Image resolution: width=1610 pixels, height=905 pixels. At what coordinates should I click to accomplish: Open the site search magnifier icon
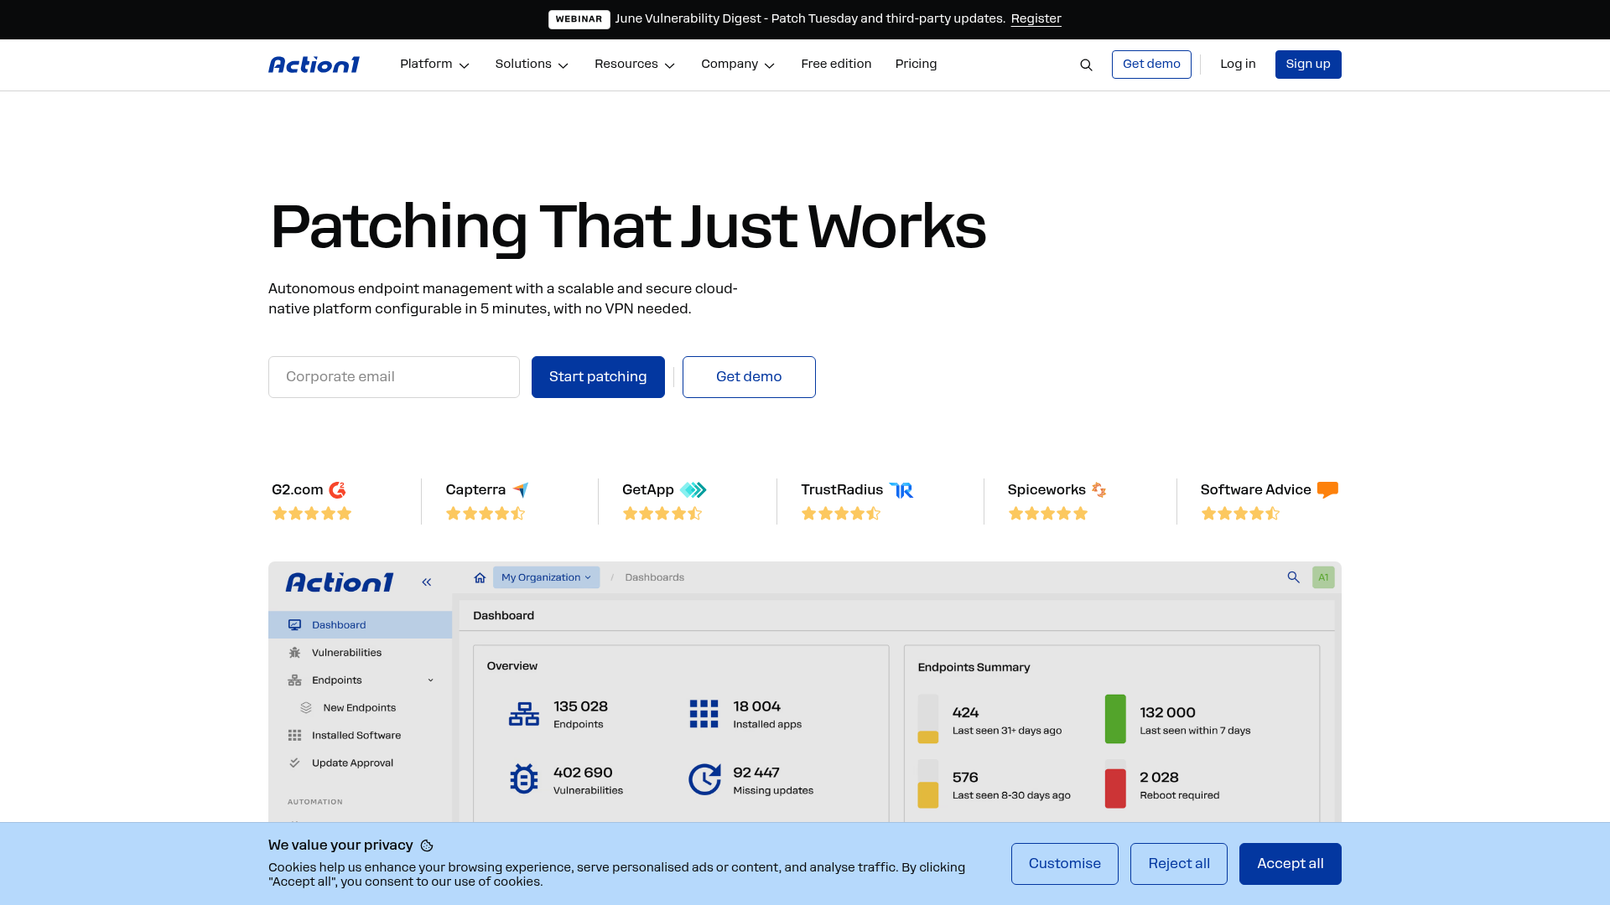click(1086, 65)
